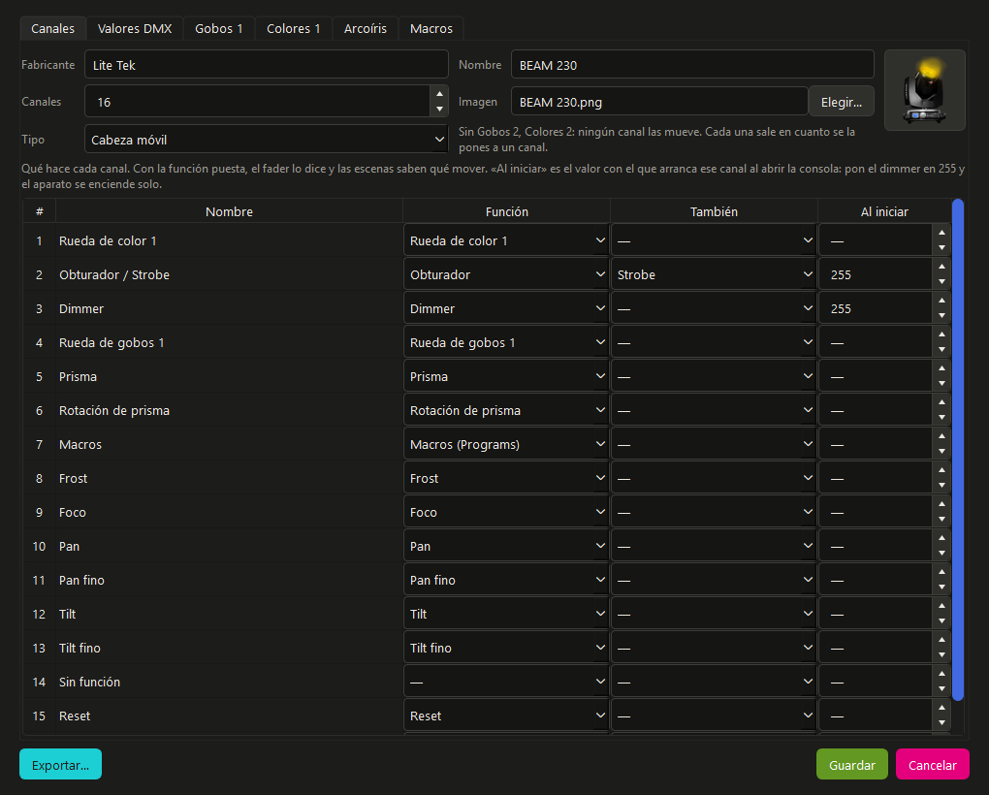Open Función dropdown for channel 14 Sin función
Viewport: 989px width, 795px height.
coord(506,682)
